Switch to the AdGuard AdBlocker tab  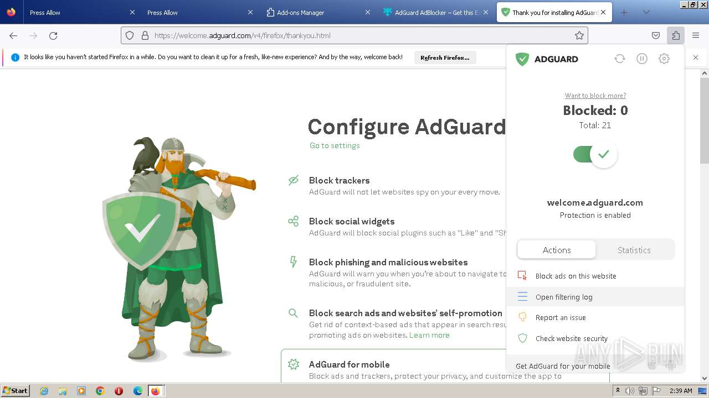pyautogui.click(x=436, y=12)
